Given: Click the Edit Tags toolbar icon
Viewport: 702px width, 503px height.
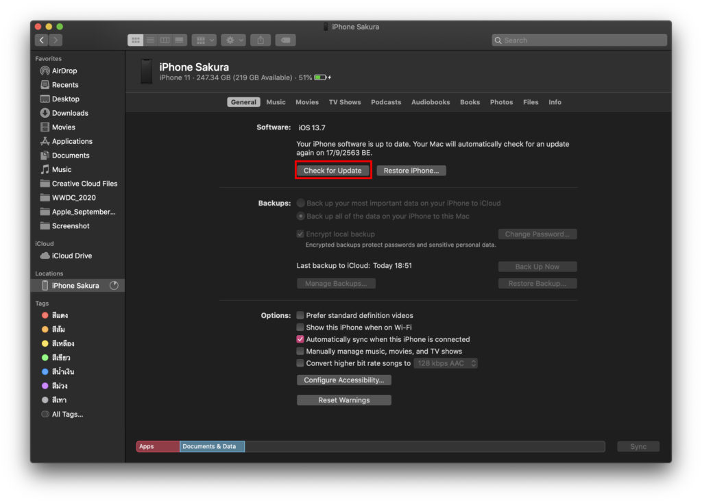Looking at the screenshot, I should [x=285, y=40].
